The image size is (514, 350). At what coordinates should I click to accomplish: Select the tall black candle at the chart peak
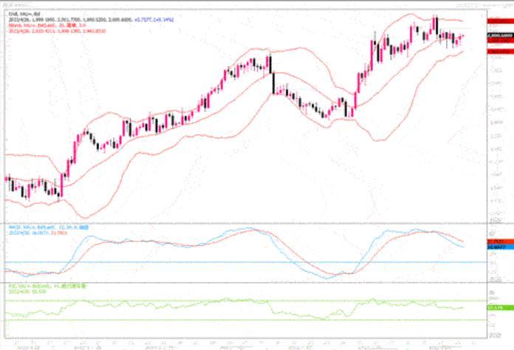[436, 25]
